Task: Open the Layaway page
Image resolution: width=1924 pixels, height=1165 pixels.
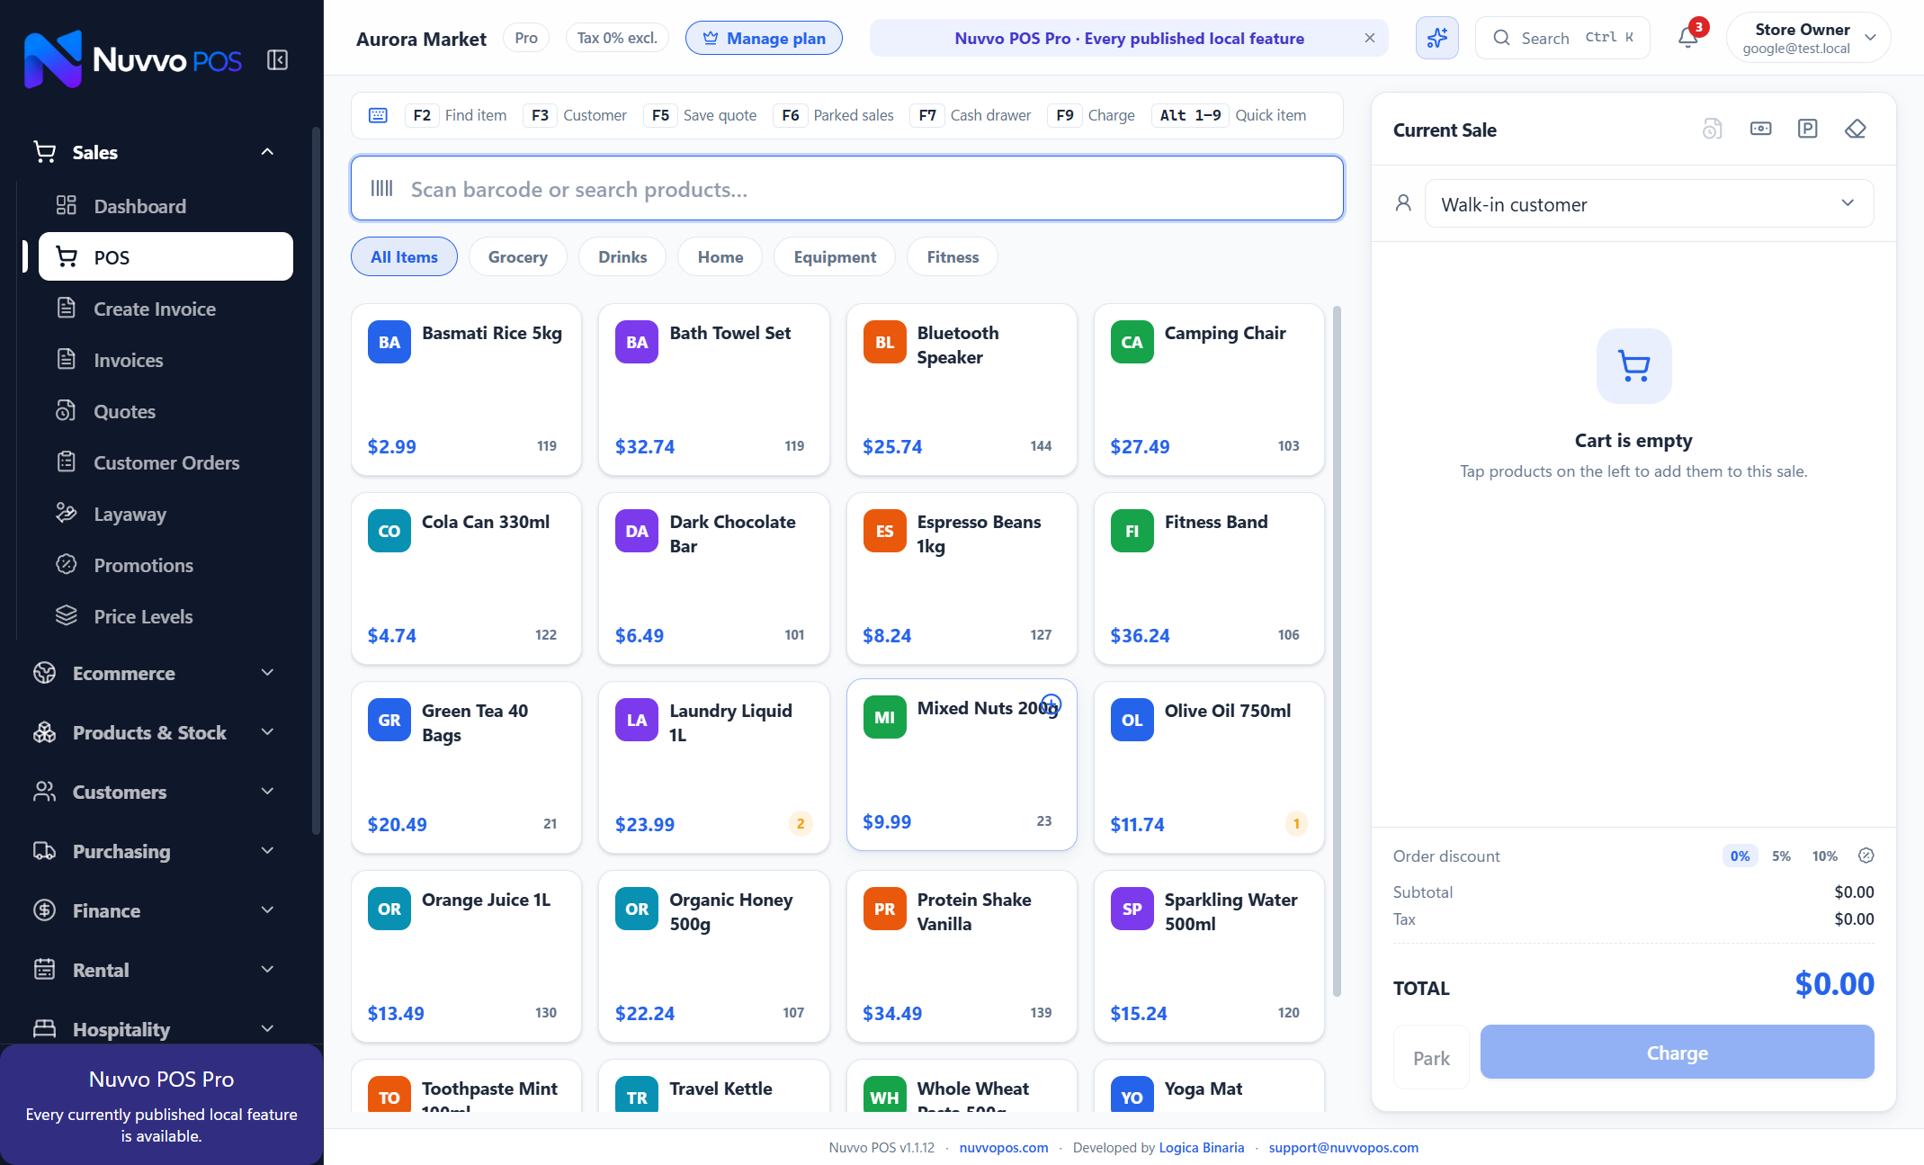Action: click(x=166, y=514)
